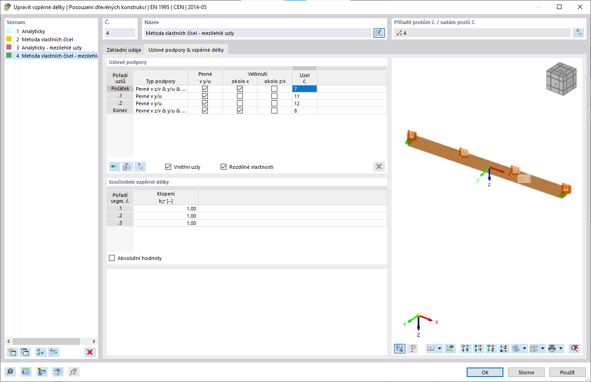Viewport: 591px width, 382px height.
Task: Click the magnifier with red X icon
Action: click(x=575, y=348)
